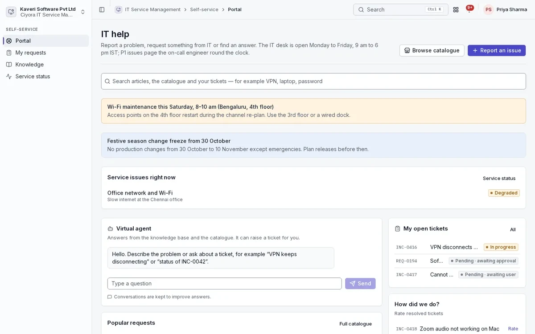This screenshot has width=535, height=334.
Task: Open Knowledge in the sidebar
Action: coord(46,65)
